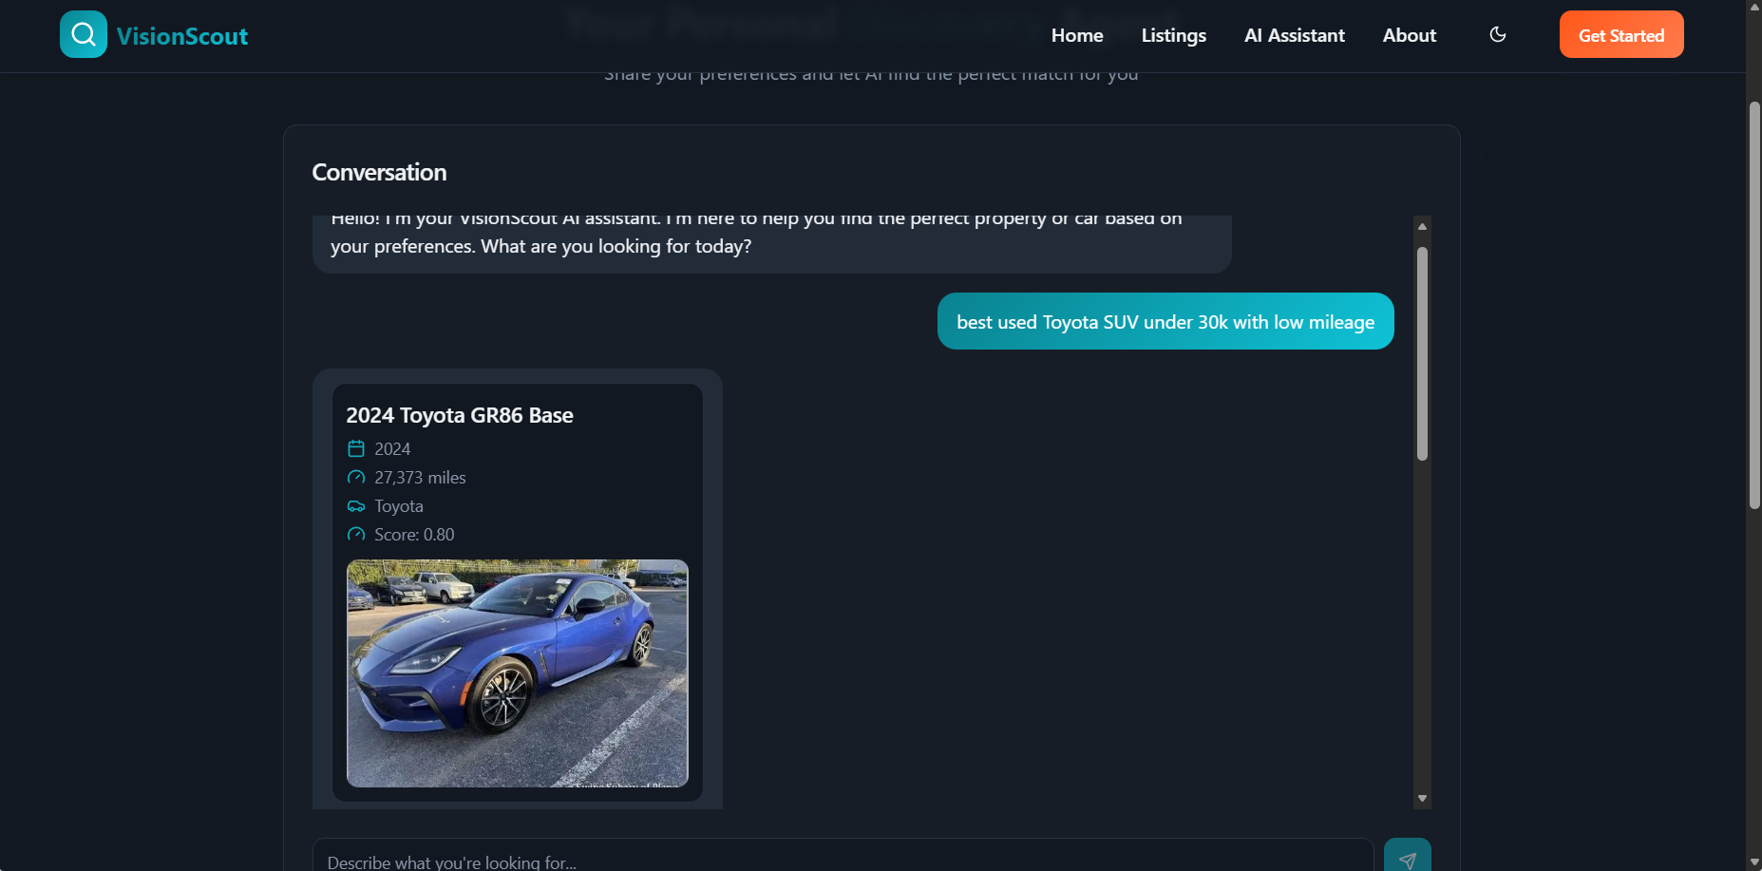Select the AI Assistant nav item
This screenshot has width=1762, height=871.
tap(1295, 35)
